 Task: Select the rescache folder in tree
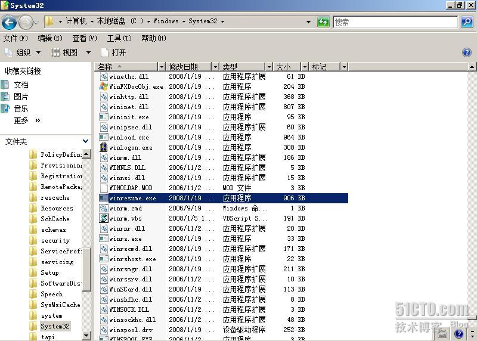point(55,198)
